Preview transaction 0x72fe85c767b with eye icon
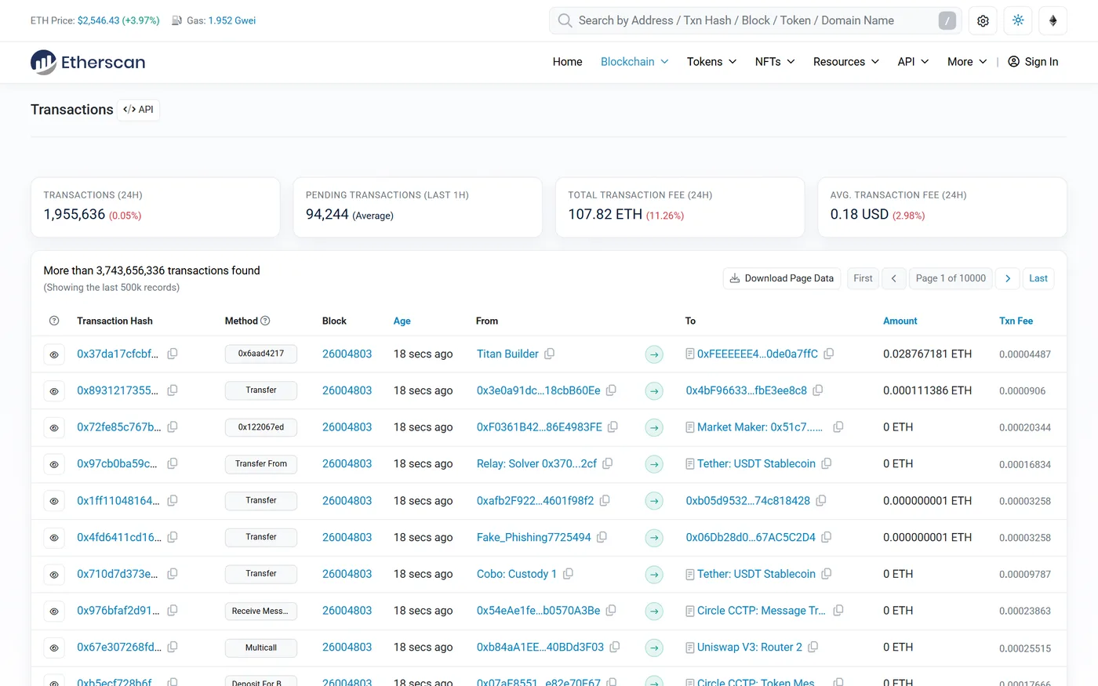Image resolution: width=1098 pixels, height=686 pixels. [54, 428]
